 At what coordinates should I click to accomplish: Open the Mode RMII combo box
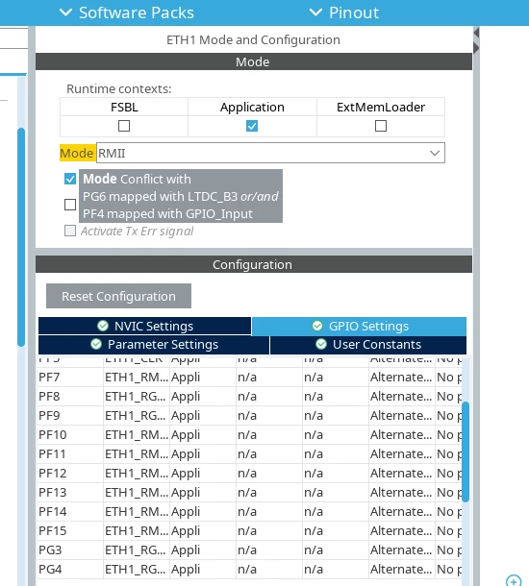pyautogui.click(x=270, y=153)
